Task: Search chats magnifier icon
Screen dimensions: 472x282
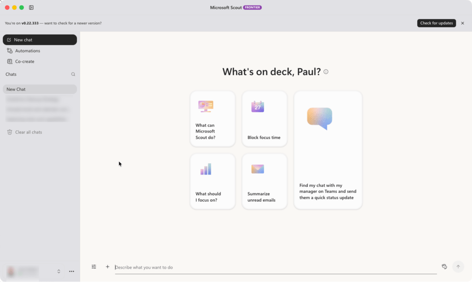Action: (73, 74)
